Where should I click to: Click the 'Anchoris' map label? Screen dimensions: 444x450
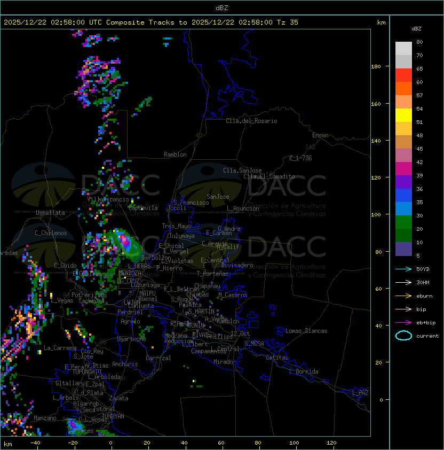125,364
